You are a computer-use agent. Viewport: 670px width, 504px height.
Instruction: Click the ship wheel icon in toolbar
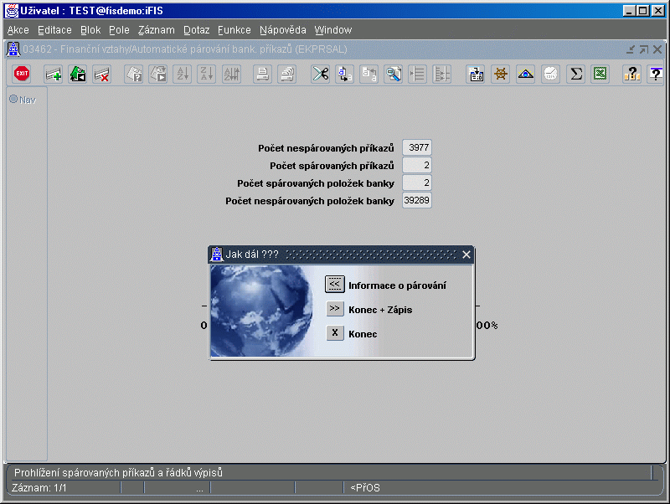(x=501, y=74)
